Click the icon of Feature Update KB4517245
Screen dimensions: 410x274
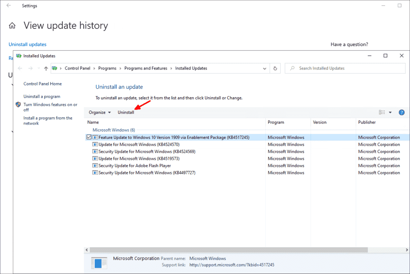pyautogui.click(x=95, y=137)
